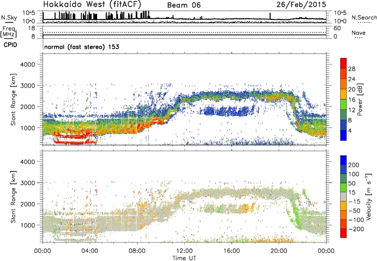Click the '08:00' time tick label

click(x=137, y=251)
